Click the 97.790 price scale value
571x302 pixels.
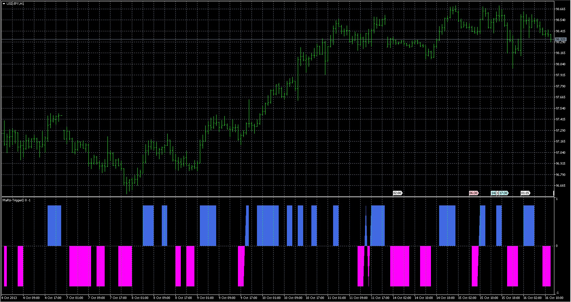click(x=560, y=86)
